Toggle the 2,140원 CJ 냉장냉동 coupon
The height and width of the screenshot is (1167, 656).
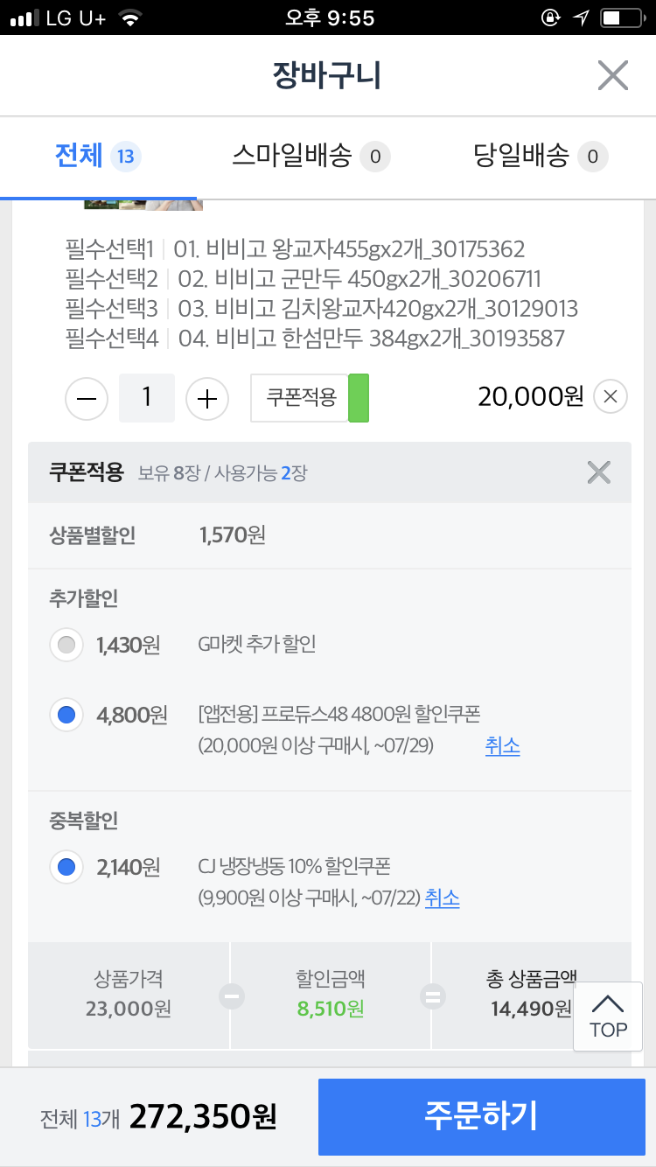66,867
